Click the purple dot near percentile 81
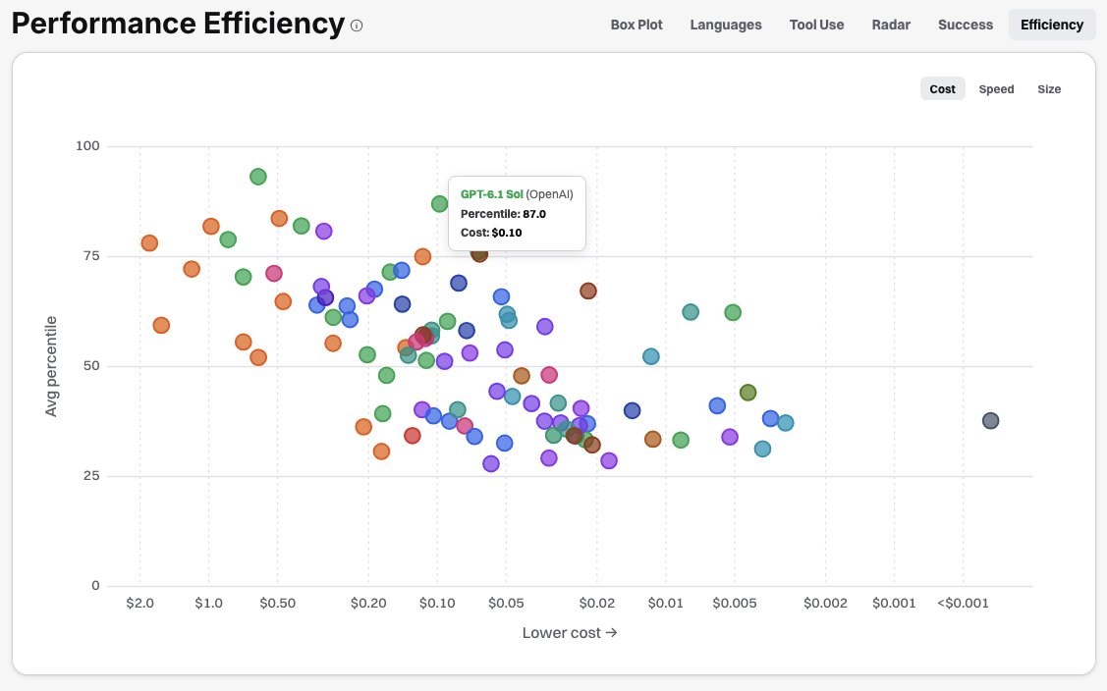The width and height of the screenshot is (1107, 691). click(323, 231)
